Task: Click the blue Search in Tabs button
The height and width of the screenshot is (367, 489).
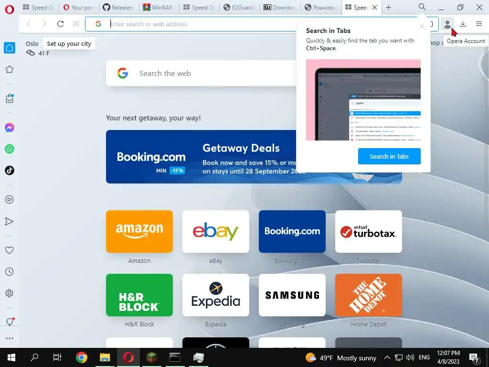Action: (x=389, y=156)
